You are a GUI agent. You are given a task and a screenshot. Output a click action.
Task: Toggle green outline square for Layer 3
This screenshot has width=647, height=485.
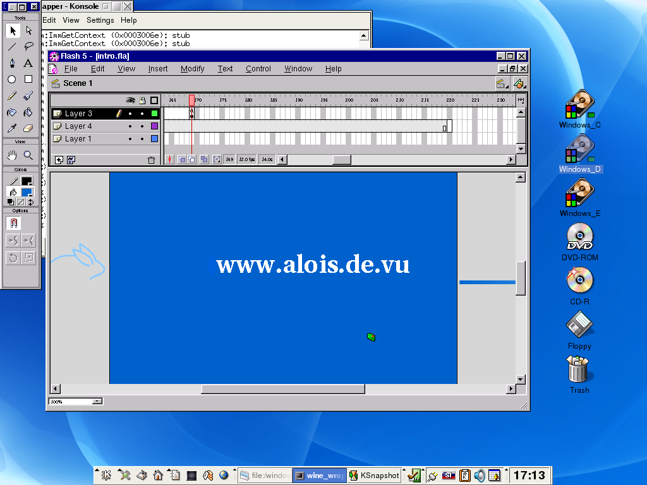(155, 114)
